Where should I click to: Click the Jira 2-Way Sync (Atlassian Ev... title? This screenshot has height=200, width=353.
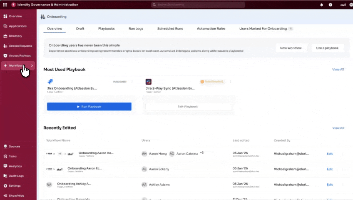[x=170, y=88]
